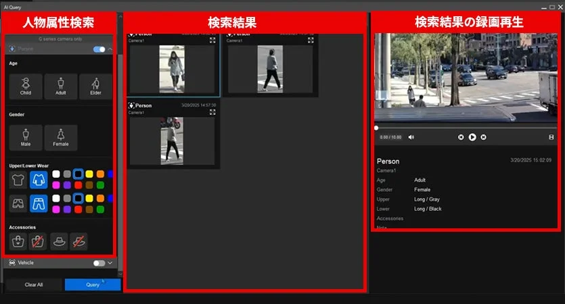This screenshot has width=565, height=304.
Task: Choose brown lower wear color
Action: [89, 209]
